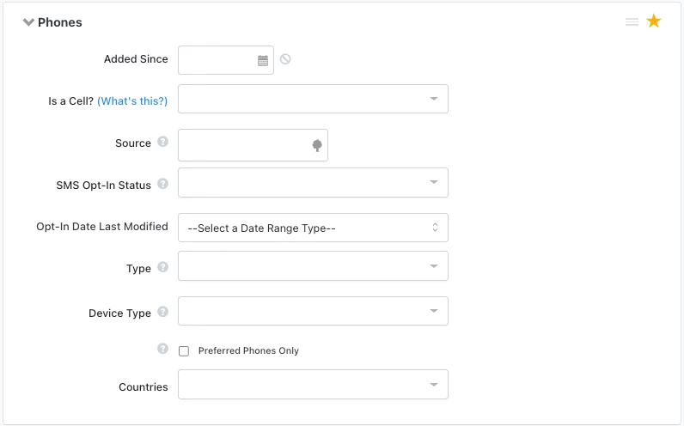The image size is (684, 426).
Task: Show help for Type field
Action: pyautogui.click(x=162, y=267)
